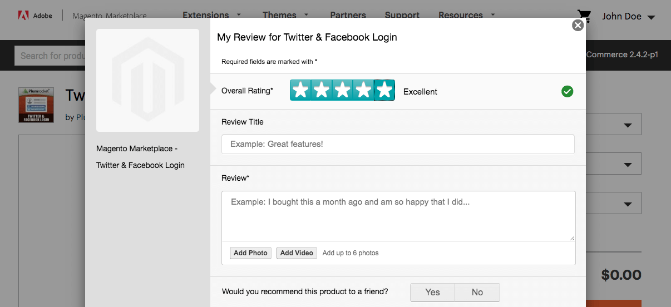This screenshot has height=307, width=671.
Task: Select the third rating star
Action: 342,90
